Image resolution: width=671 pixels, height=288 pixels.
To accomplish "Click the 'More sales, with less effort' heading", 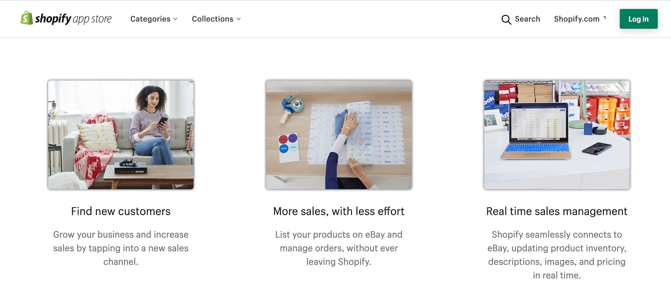I will pos(338,211).
